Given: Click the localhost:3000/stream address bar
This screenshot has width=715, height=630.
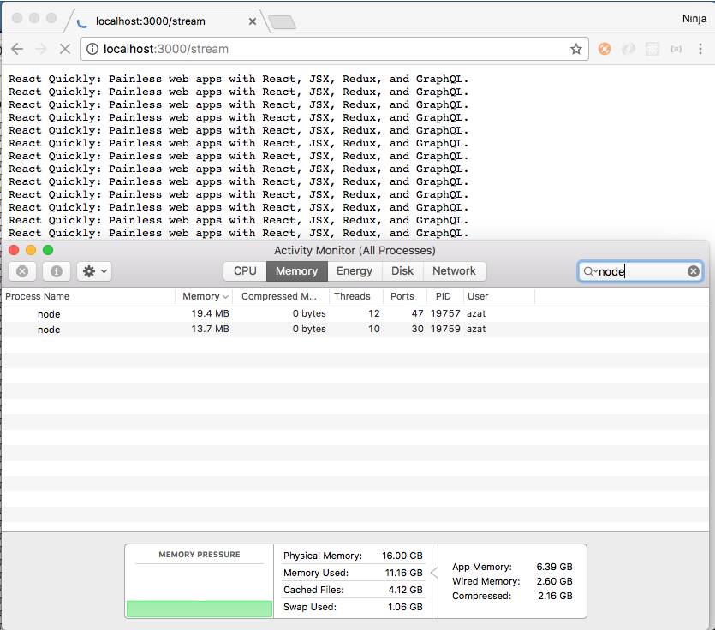Looking at the screenshot, I should (334, 49).
